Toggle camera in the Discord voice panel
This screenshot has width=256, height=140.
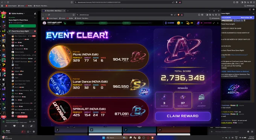[6, 126]
